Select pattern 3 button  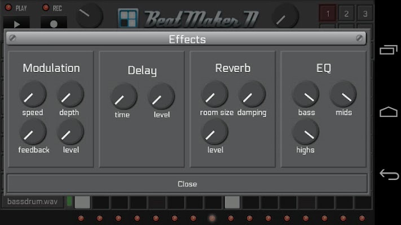pos(365,13)
